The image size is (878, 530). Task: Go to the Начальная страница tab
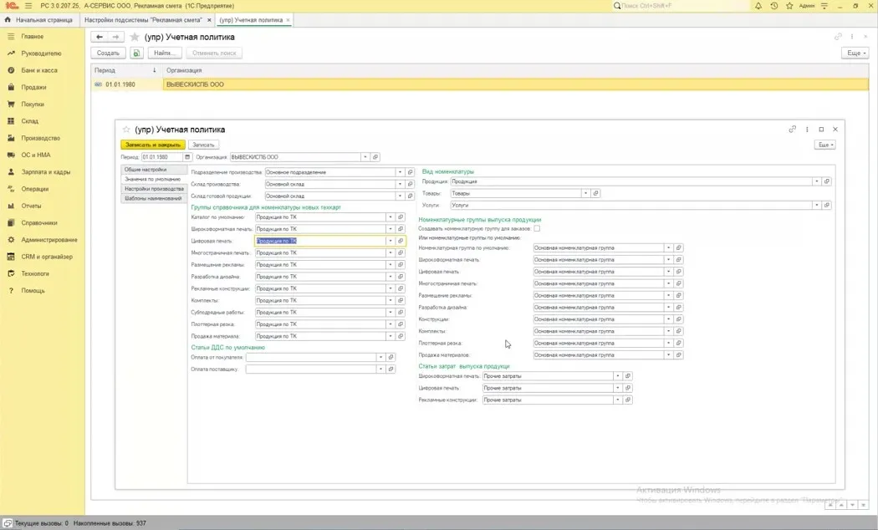(38, 20)
